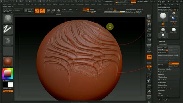Toggle the orange XYZ rotation button
Screen dimensions: 183x103
point(149,66)
